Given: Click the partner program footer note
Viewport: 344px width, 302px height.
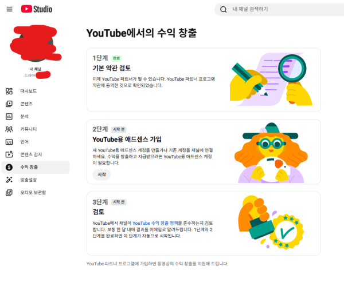Looking at the screenshot, I should [157, 264].
